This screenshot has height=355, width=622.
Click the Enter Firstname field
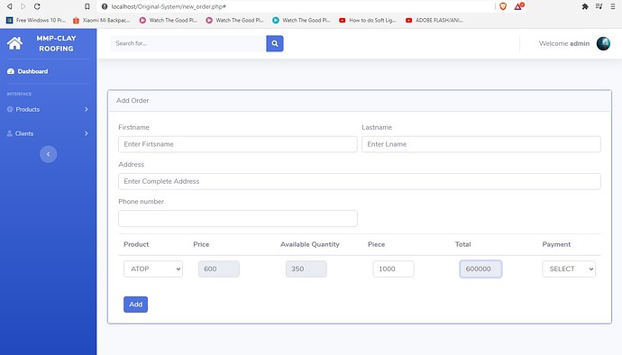click(x=238, y=144)
